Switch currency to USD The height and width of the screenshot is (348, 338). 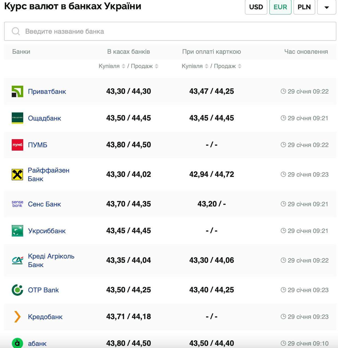(x=256, y=7)
